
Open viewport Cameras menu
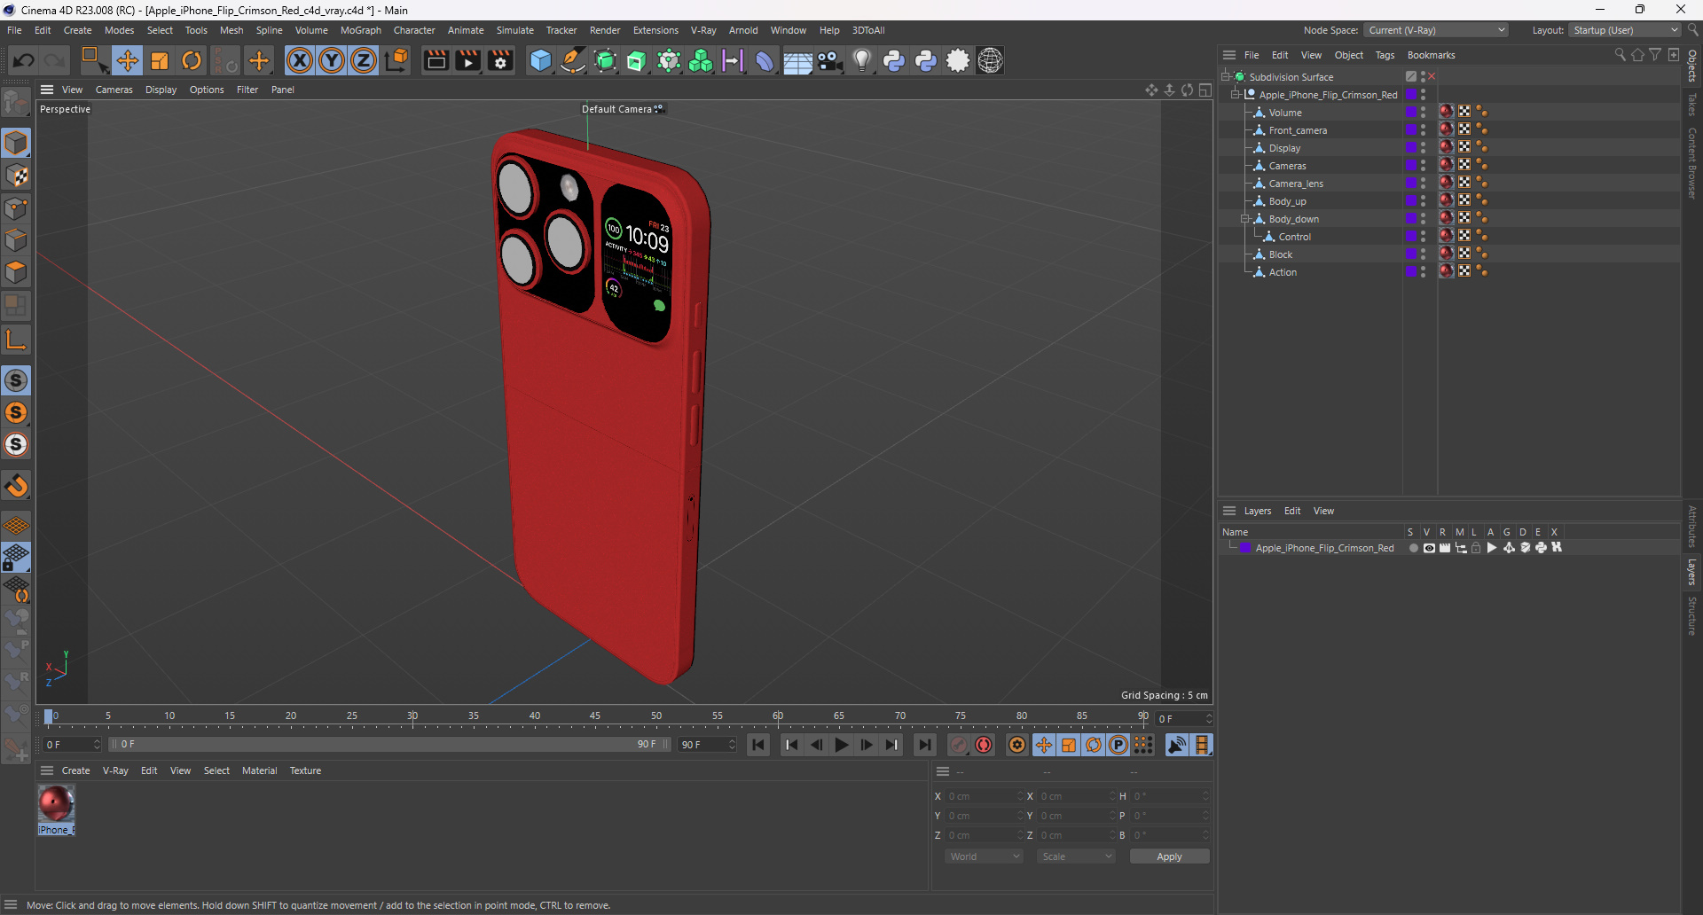114,90
